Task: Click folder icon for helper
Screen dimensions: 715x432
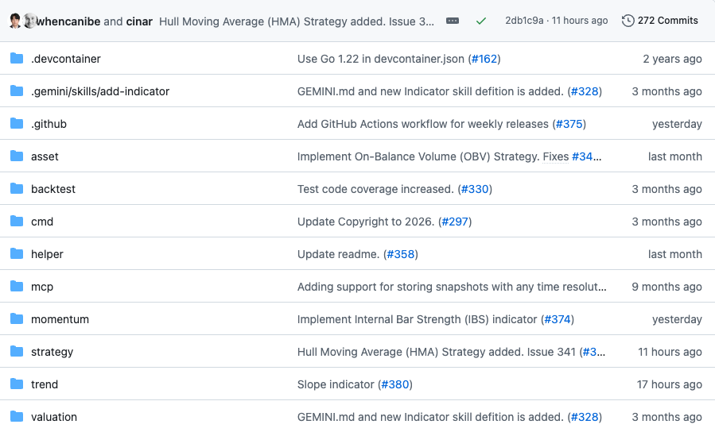Action: (x=17, y=253)
